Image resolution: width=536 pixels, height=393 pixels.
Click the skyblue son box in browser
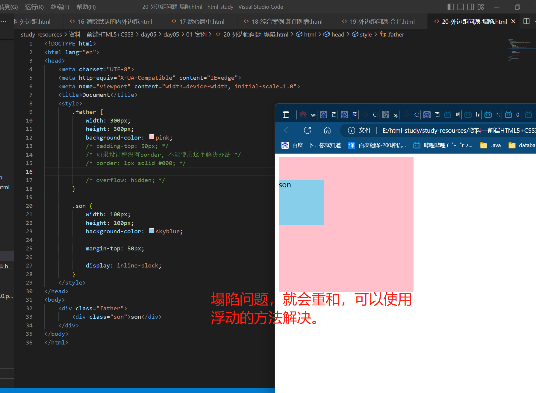tap(301, 202)
